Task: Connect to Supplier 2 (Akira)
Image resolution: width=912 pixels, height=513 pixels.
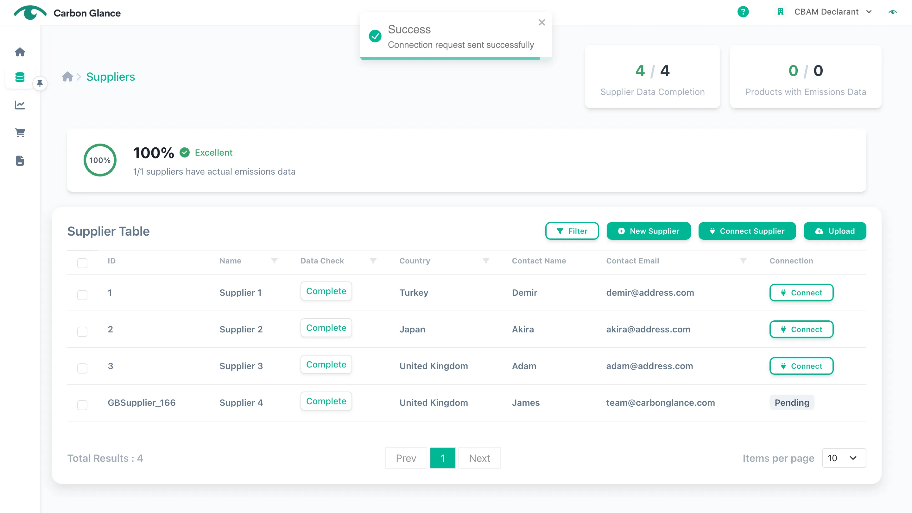Action: 801,329
